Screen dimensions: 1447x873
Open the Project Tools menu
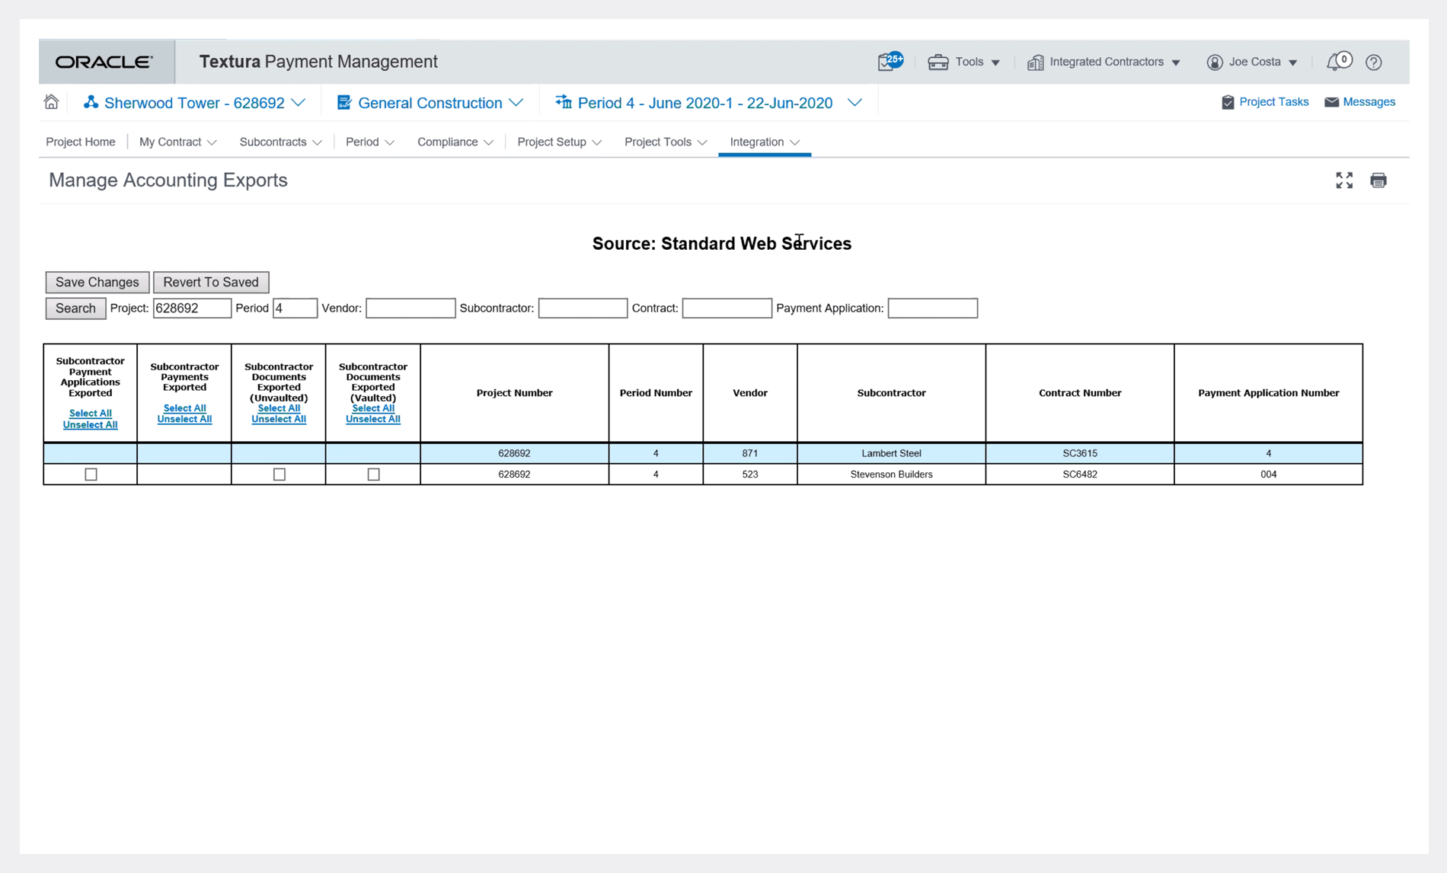click(x=666, y=142)
